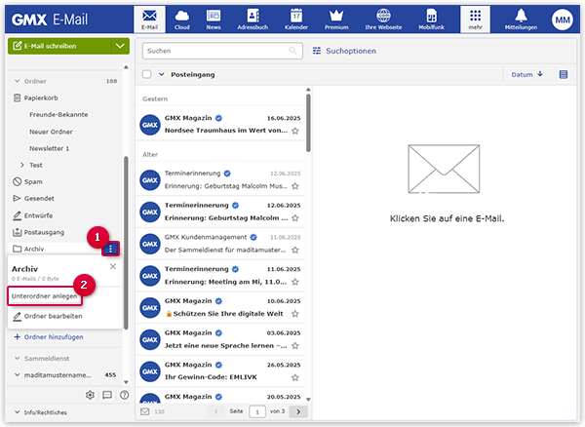Star the Meeting am Mi email
Screen dimensions: 585x427
(295, 282)
